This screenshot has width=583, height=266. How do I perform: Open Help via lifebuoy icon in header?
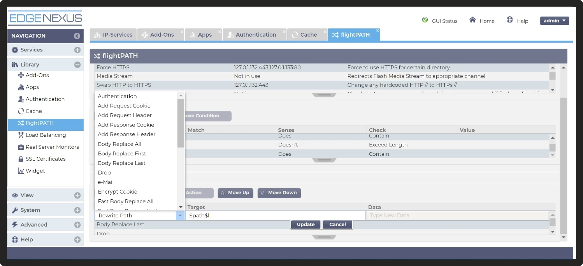[510, 20]
